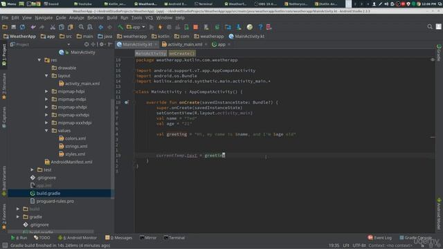Switch to the activity_main.xml editor tab
The height and width of the screenshot is (249, 443).
(185, 44)
